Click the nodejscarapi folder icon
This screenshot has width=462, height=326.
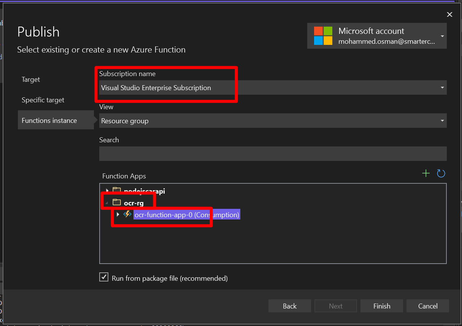(x=117, y=191)
